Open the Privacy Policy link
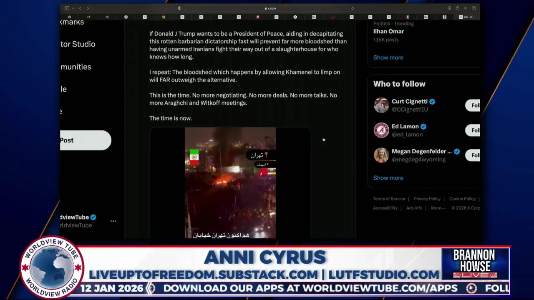The width and height of the screenshot is (534, 300). 427,199
